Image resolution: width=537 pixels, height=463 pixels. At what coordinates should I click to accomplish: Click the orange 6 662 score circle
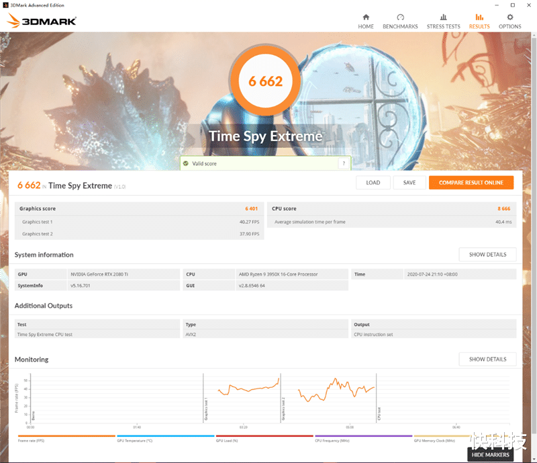[x=265, y=81]
